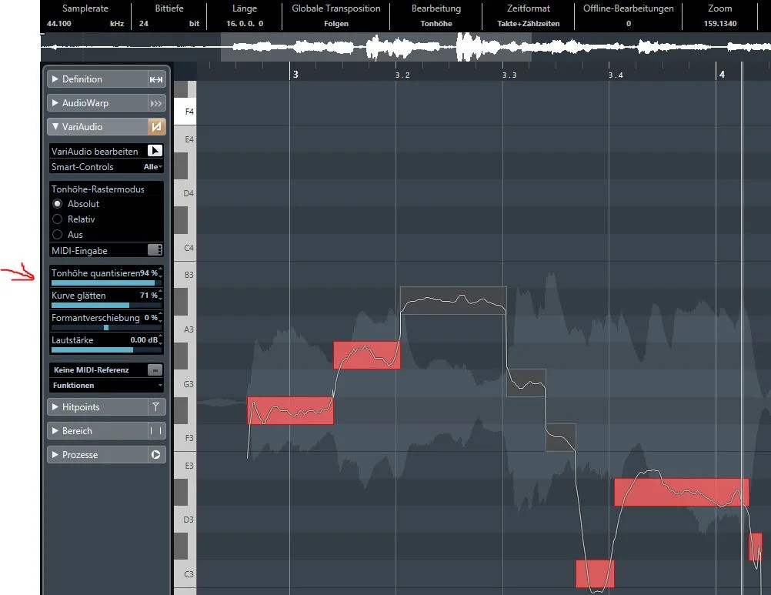The height and width of the screenshot is (595, 771).
Task: Click the Lautstärke 0.00 dB stepper
Action: [160, 339]
